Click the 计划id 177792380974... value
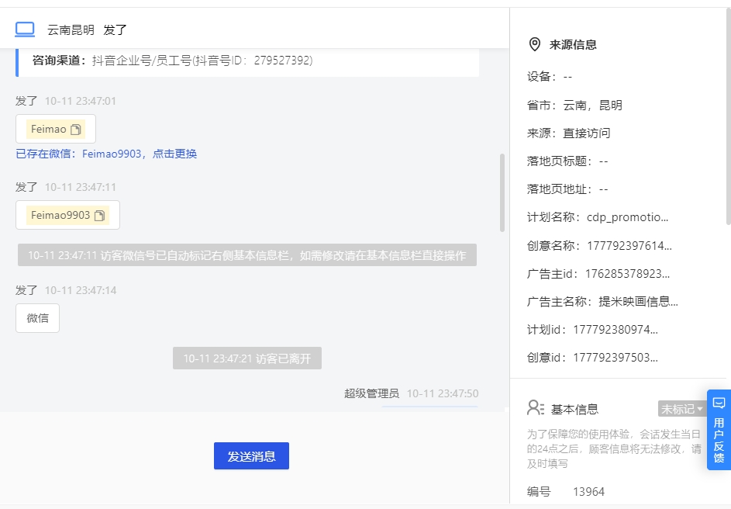 tap(615, 330)
